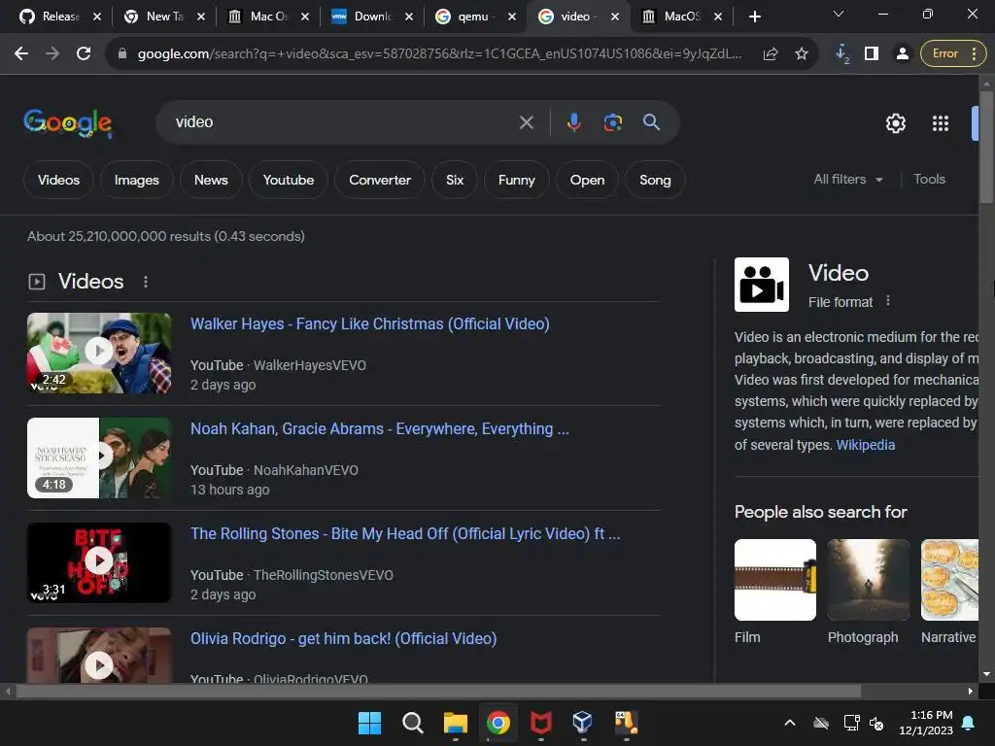The height and width of the screenshot is (746, 995).
Task: Search by image with Google Lens icon
Action: pos(612,121)
